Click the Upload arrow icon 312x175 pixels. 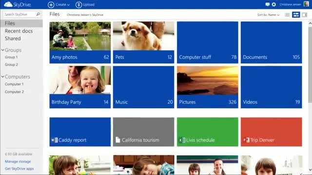pyautogui.click(x=78, y=5)
